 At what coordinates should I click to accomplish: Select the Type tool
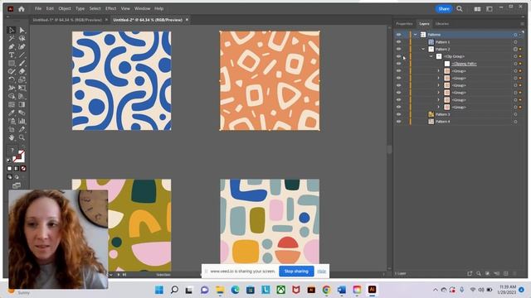12,55
